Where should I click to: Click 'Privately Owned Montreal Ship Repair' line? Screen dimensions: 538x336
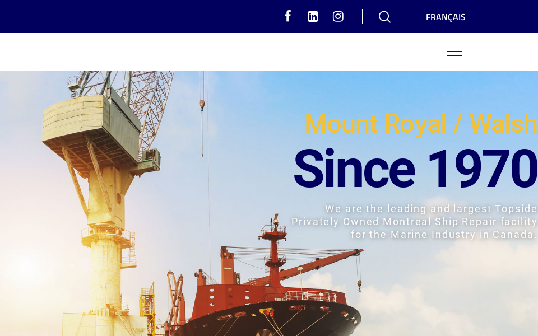click(x=414, y=222)
